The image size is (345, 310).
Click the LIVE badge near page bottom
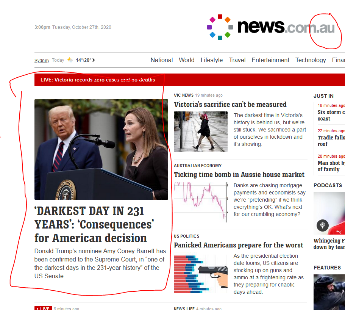[43, 308]
